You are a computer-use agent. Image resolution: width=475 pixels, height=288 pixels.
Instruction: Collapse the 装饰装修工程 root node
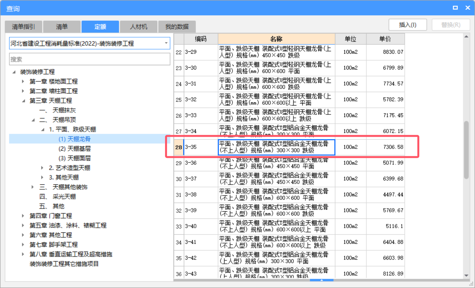pyautogui.click(x=14, y=72)
